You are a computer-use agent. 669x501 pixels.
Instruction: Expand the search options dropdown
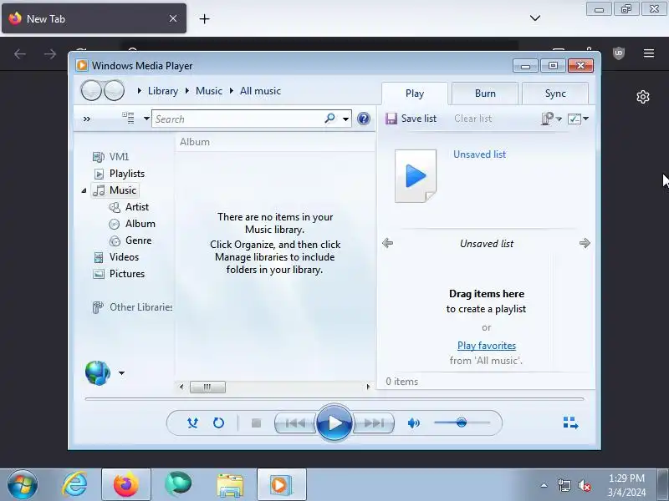345,119
